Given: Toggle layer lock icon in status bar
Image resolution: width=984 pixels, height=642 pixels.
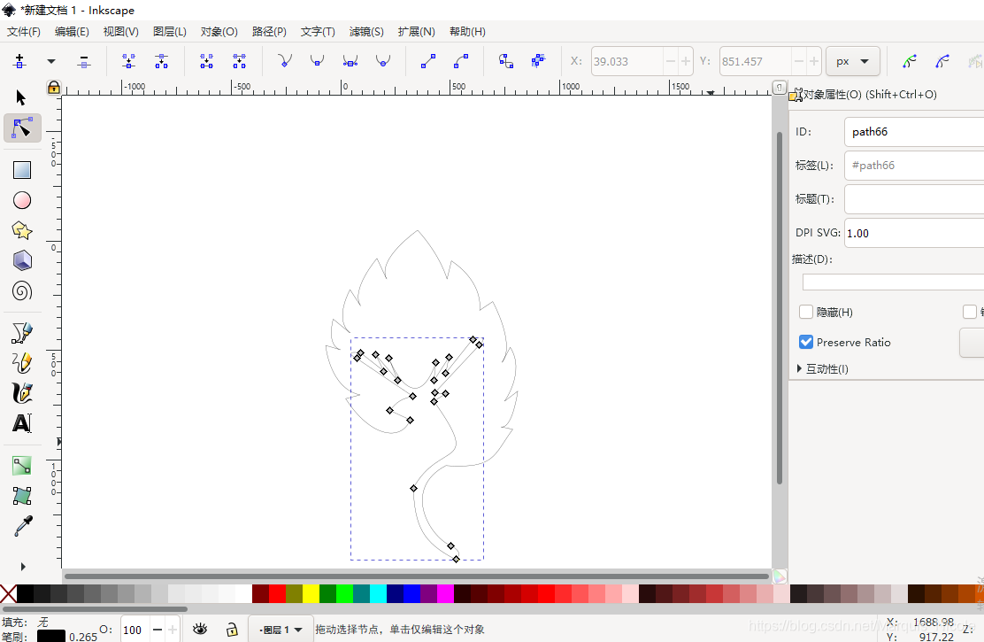Looking at the screenshot, I should (232, 629).
